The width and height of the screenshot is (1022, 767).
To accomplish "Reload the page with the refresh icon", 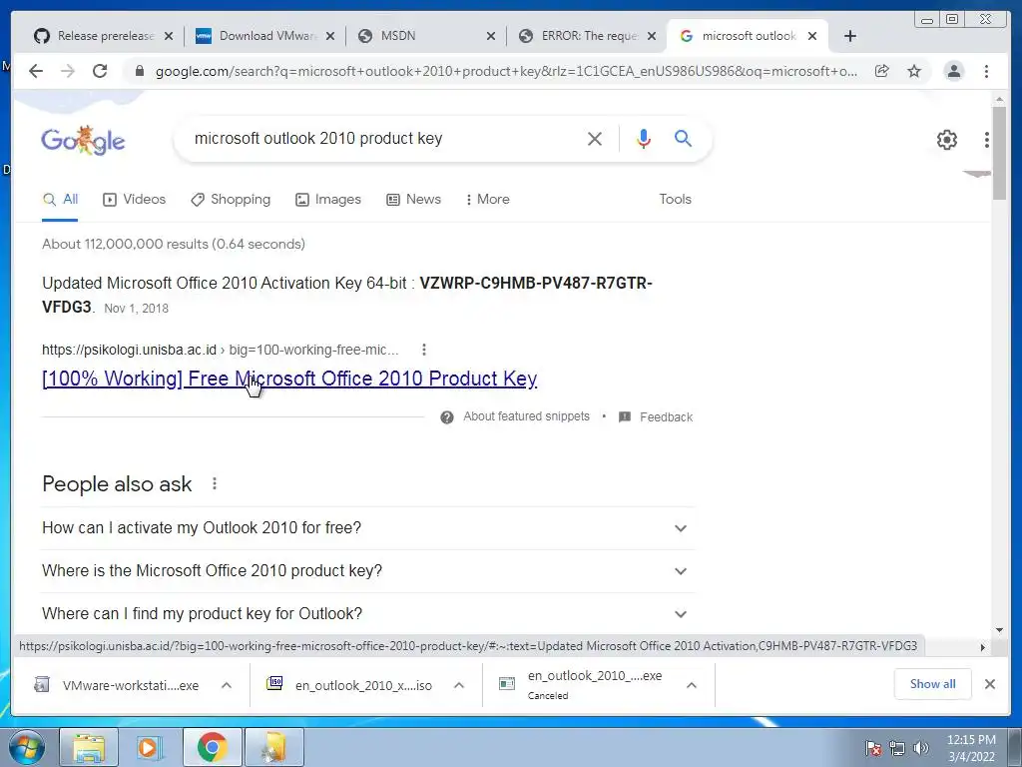I will (100, 71).
